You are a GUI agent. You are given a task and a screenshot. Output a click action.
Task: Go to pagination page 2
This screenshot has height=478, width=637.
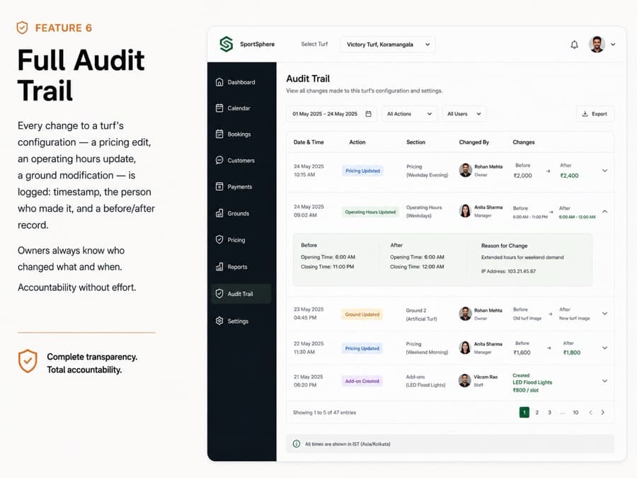pos(537,412)
